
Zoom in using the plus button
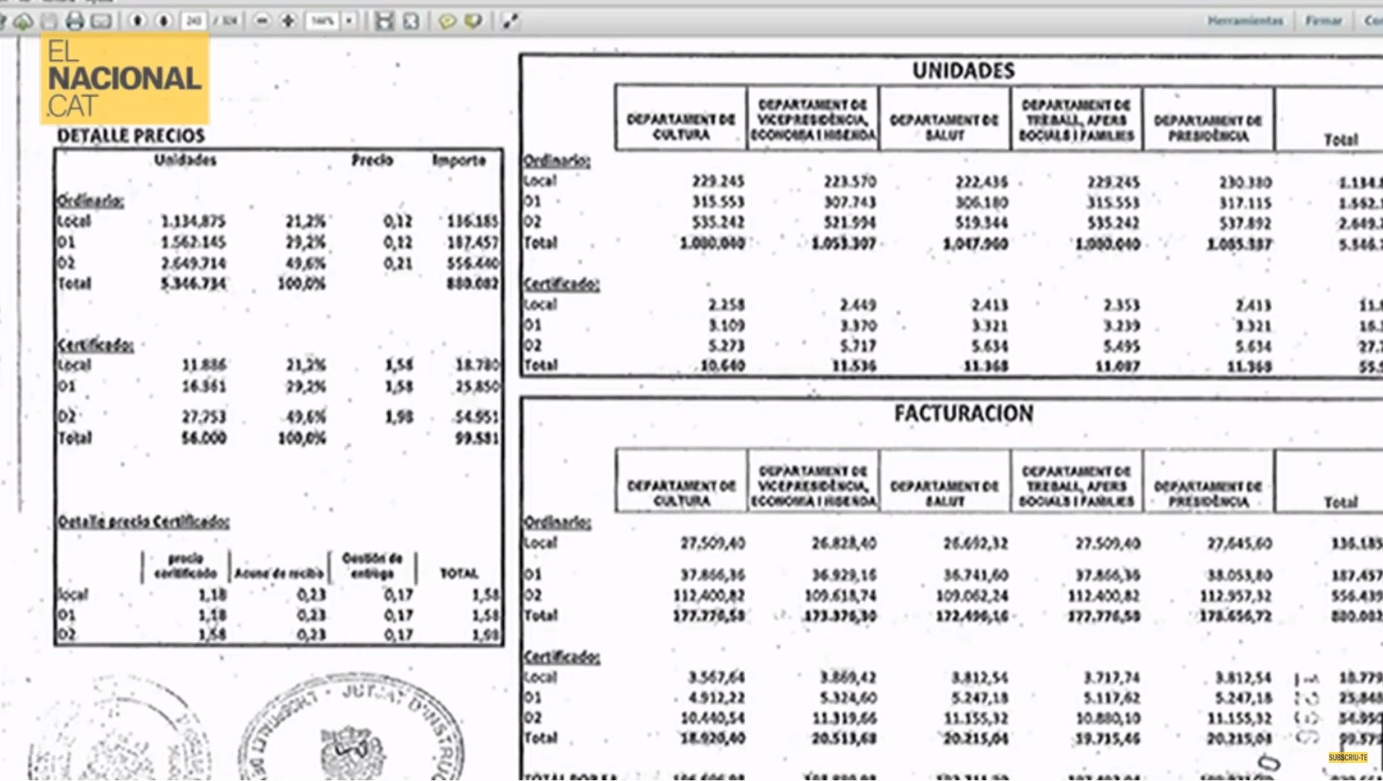pos(288,21)
